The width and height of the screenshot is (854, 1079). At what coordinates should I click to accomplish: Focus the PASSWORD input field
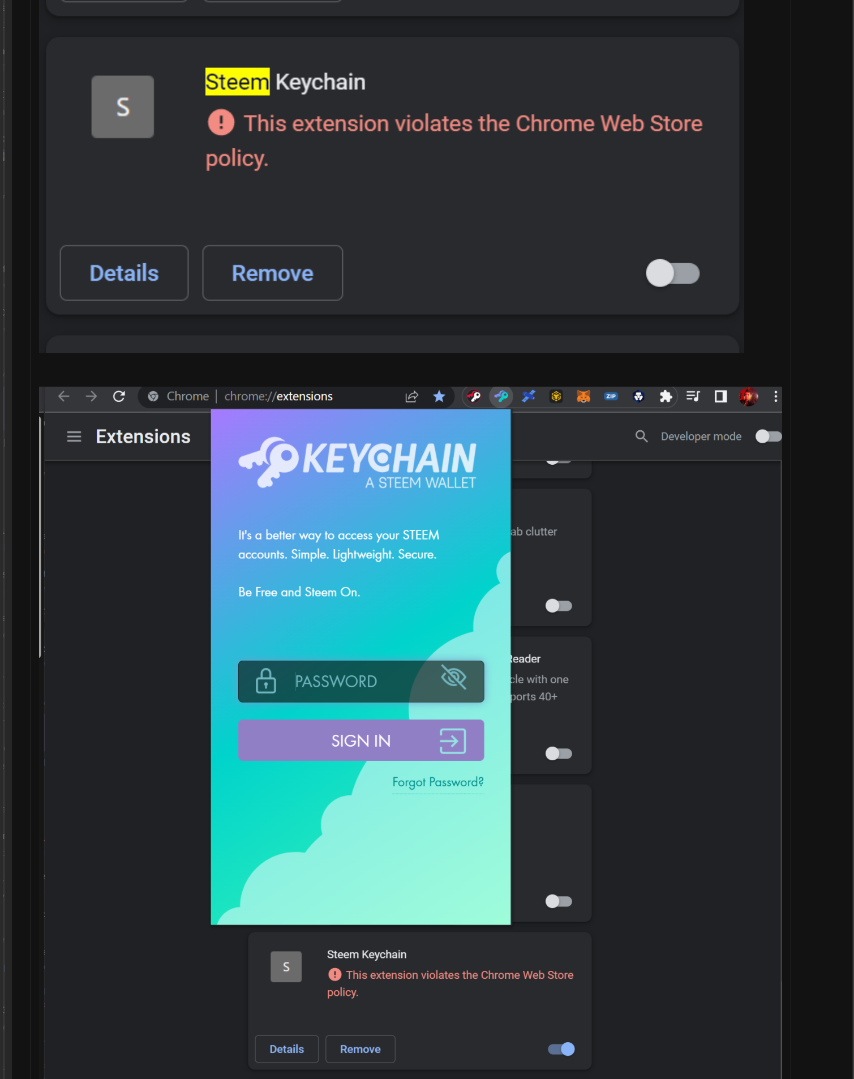pos(361,682)
